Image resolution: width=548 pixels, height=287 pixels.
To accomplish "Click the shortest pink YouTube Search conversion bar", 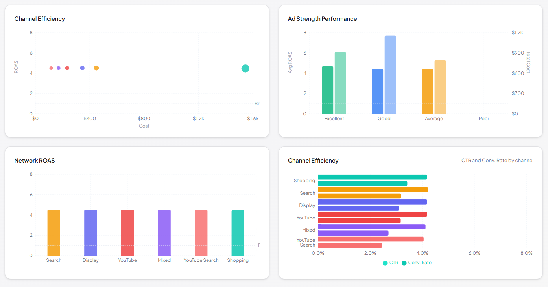I will click(x=350, y=245).
